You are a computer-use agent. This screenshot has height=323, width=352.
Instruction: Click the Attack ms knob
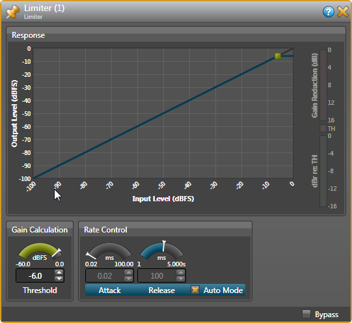pyautogui.click(x=109, y=251)
